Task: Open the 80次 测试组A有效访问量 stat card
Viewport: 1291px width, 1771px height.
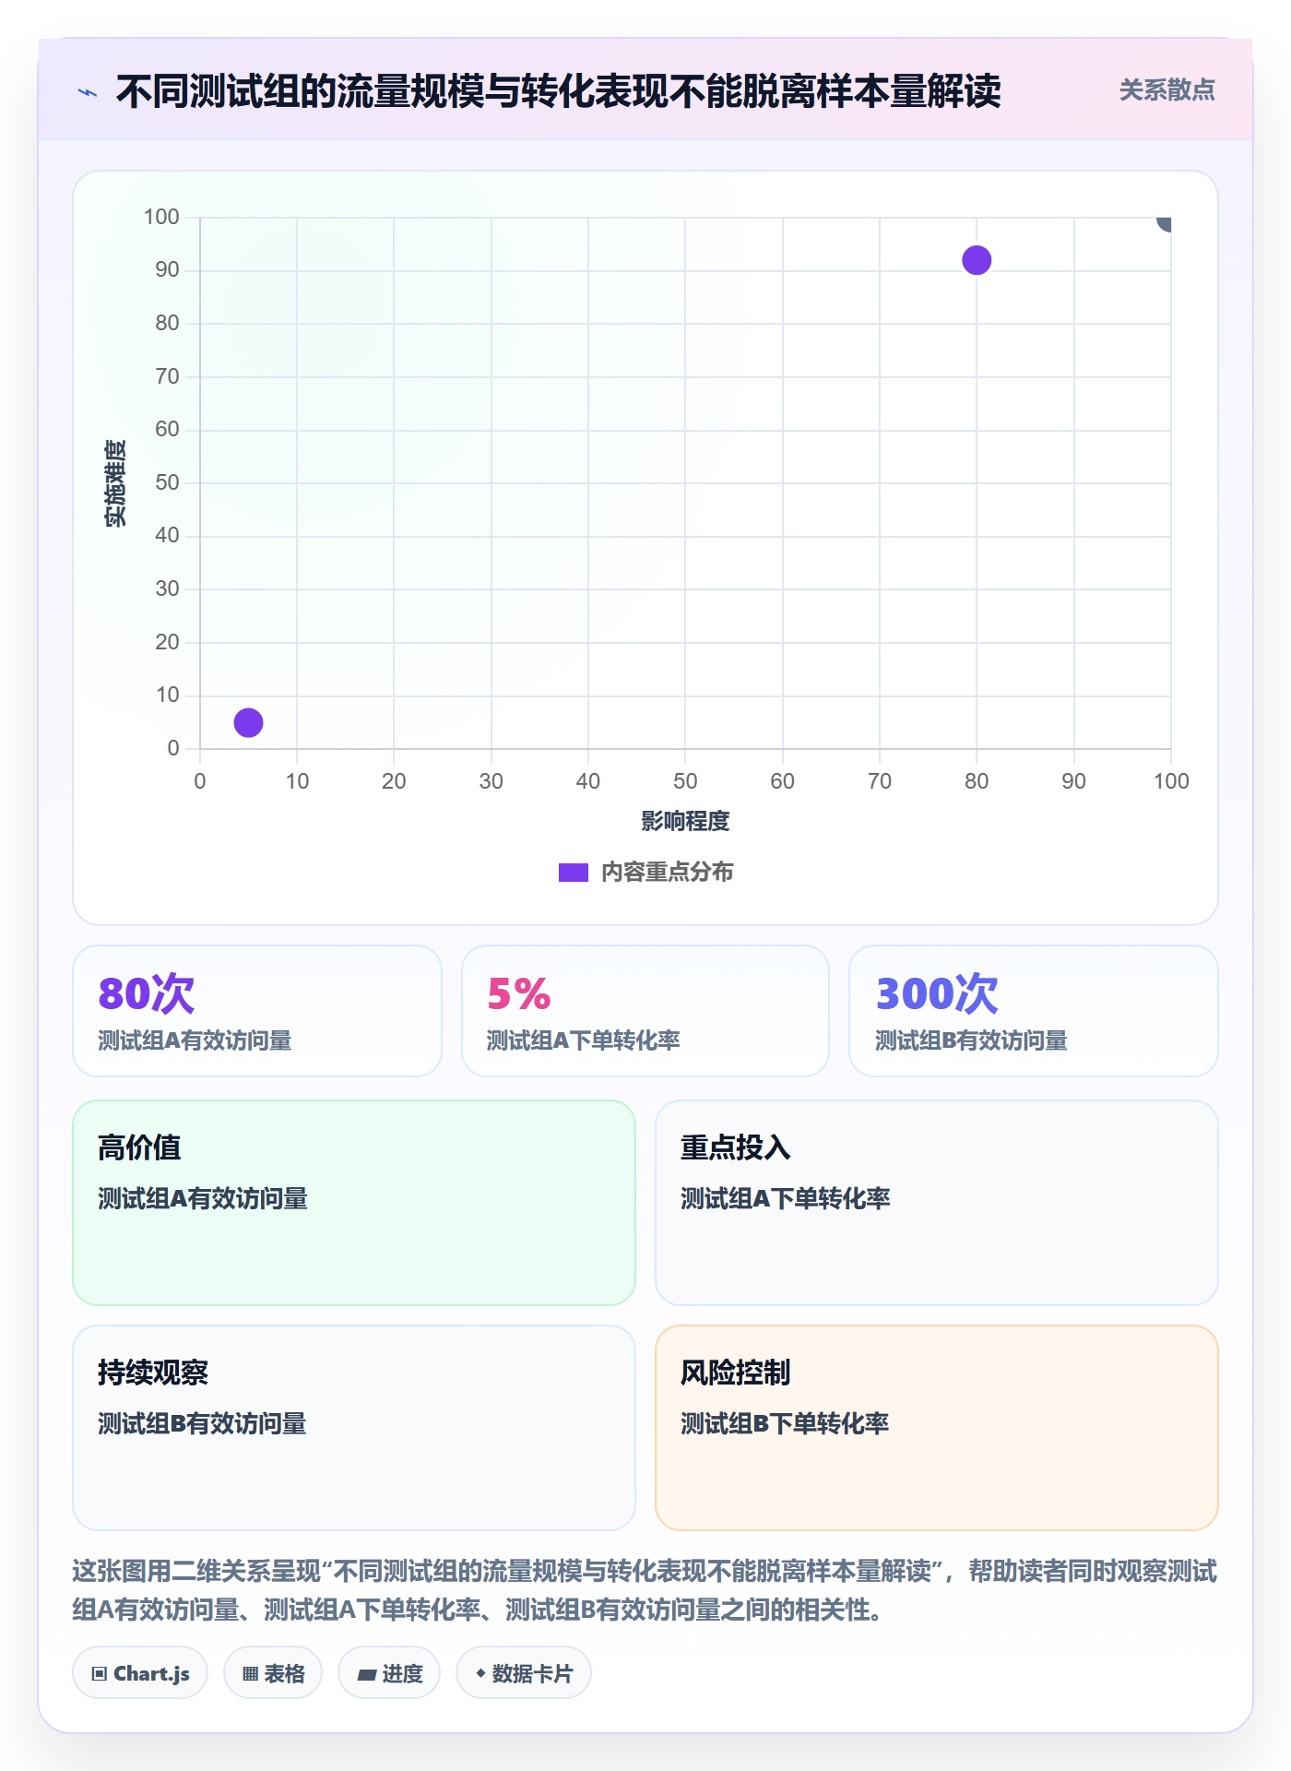Action: click(257, 1011)
